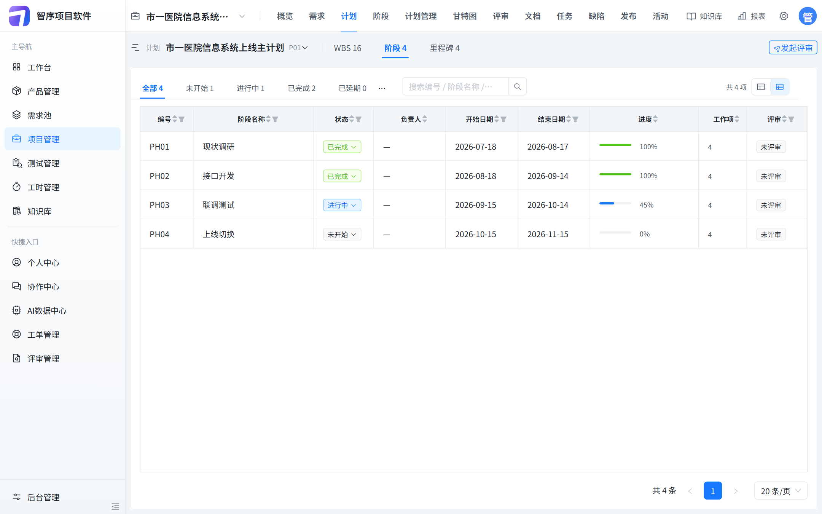
Task: Switch to card layout view icon
Action: pyautogui.click(x=761, y=87)
